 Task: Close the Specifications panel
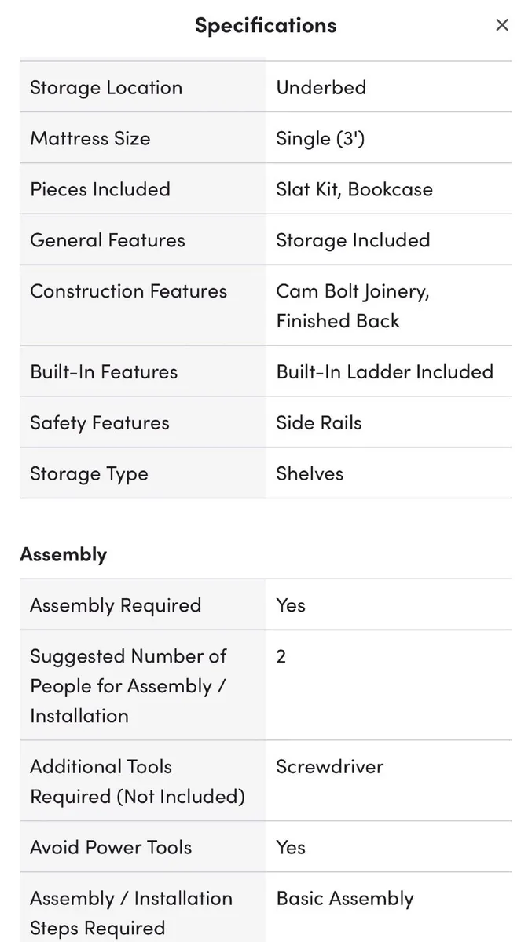pos(502,25)
